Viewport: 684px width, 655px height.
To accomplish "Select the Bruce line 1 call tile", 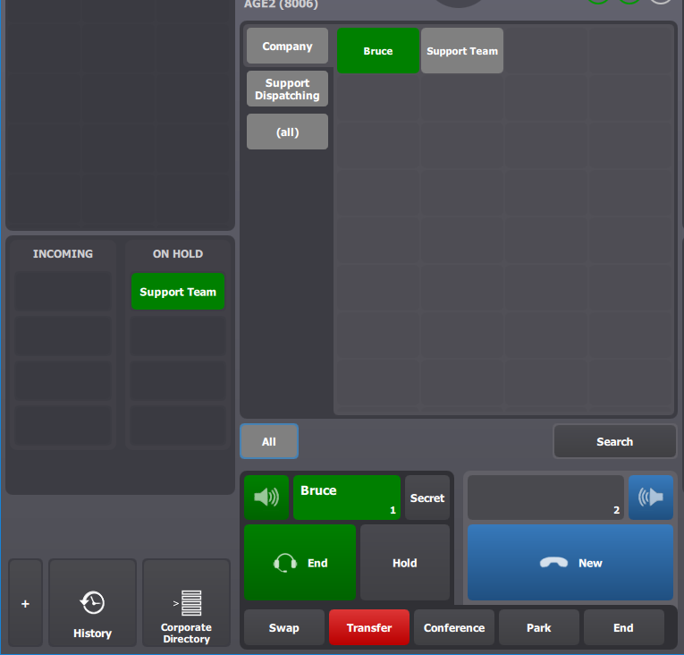I will tap(347, 498).
